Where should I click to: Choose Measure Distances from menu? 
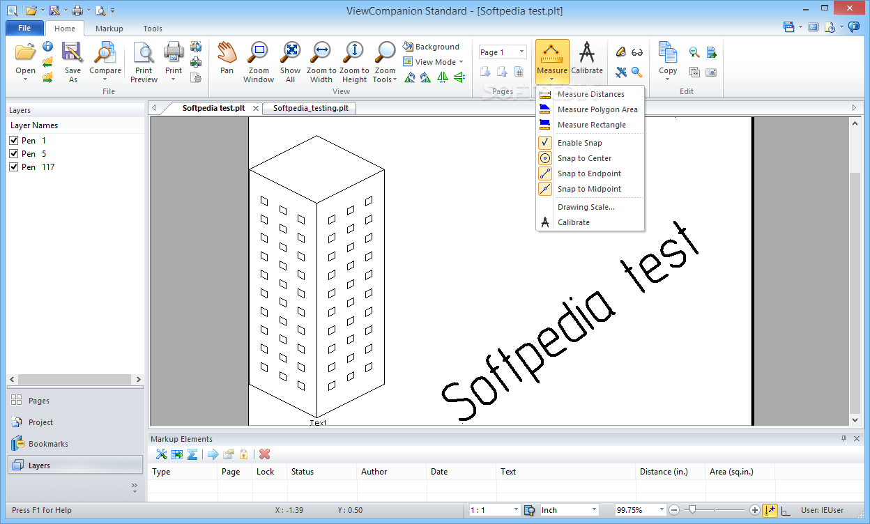click(x=590, y=94)
